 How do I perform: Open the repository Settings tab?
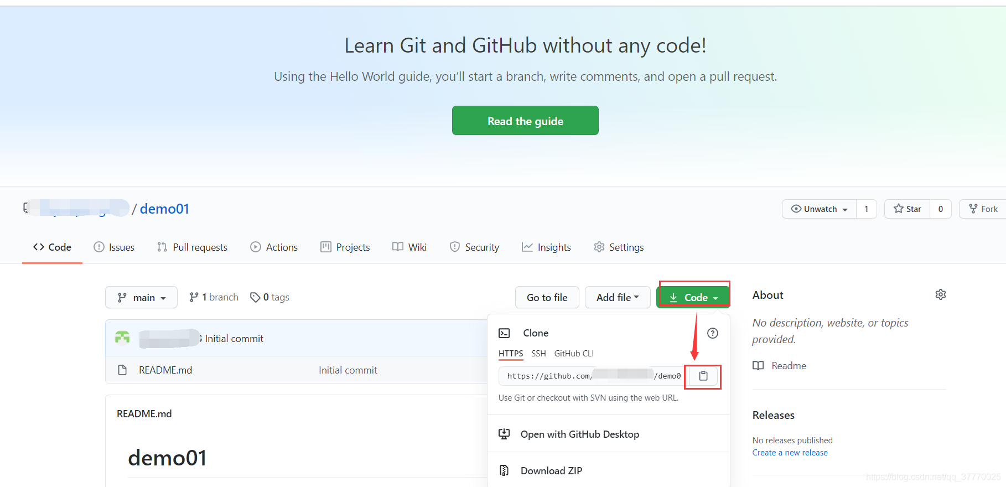click(619, 247)
